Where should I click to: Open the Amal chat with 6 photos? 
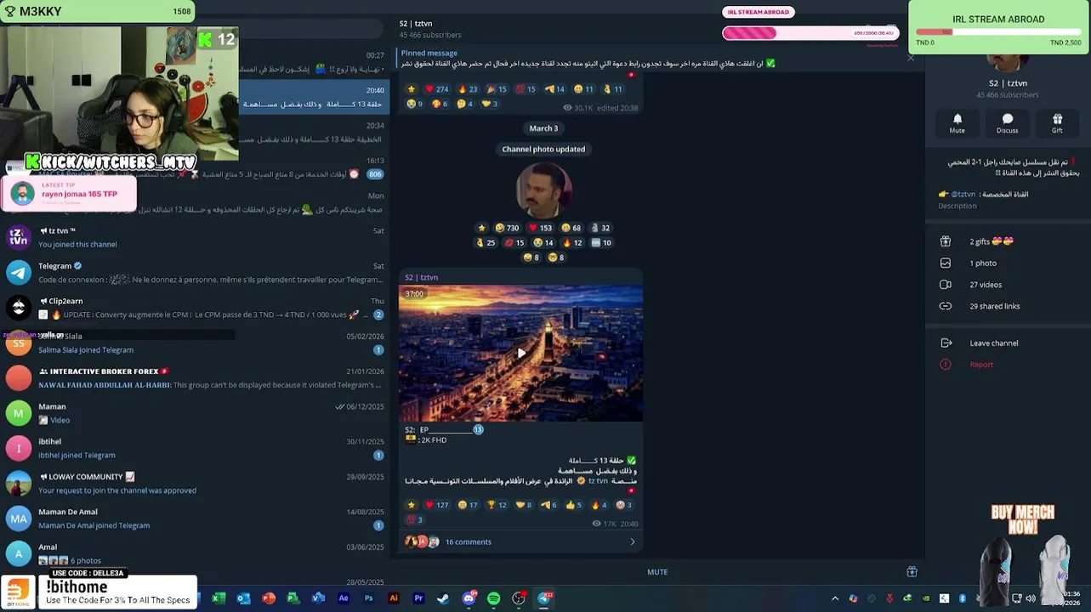pyautogui.click(x=196, y=553)
